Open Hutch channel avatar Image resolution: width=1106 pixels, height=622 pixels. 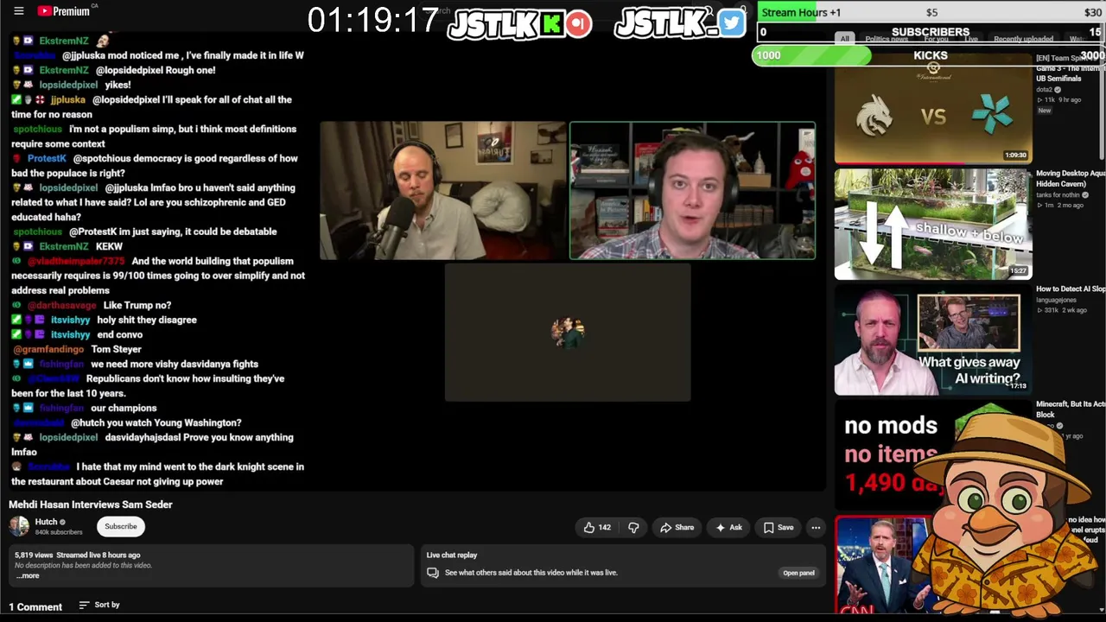coord(19,526)
